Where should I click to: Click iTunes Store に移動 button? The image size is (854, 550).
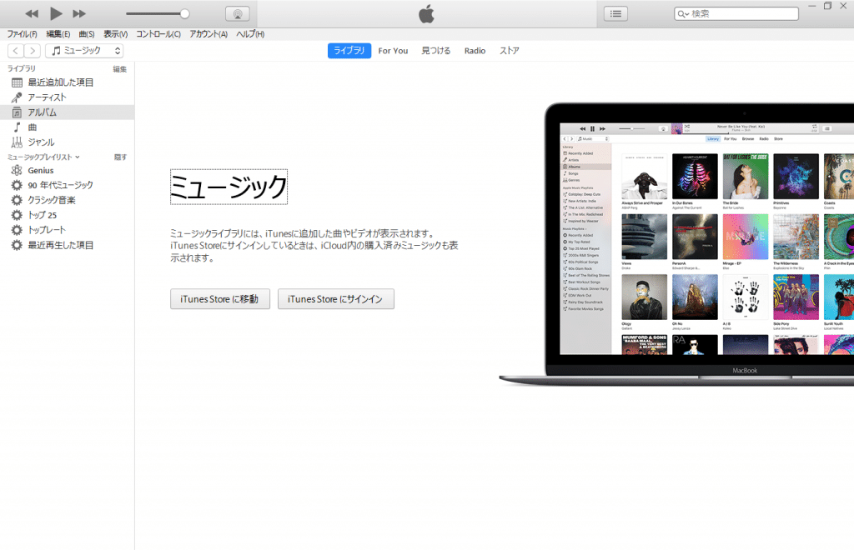(220, 298)
